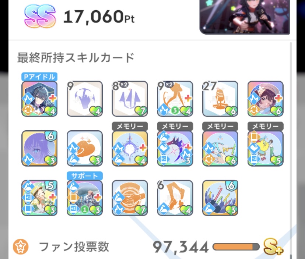This screenshot has width=305, height=259.
Task: Open the サポート skill card
Action: (85, 198)
